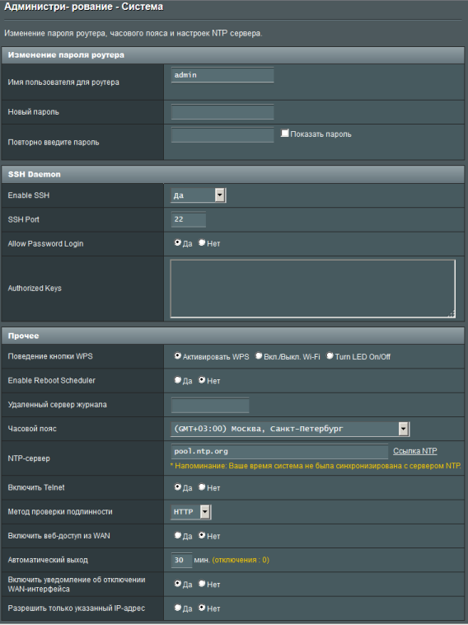Image resolution: width=468 pixels, height=625 pixels.
Task: Click the Автоматический выход minutes field
Action: point(181,560)
